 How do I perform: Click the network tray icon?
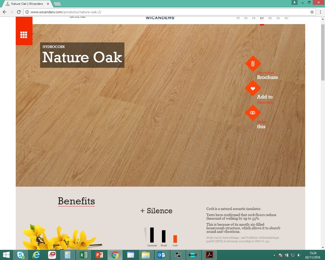[293, 255]
